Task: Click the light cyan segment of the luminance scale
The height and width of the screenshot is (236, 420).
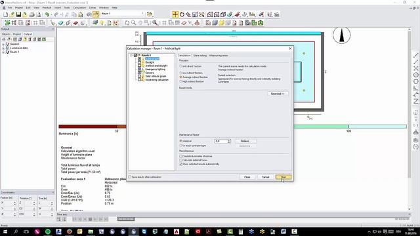Action: tap(377, 127)
